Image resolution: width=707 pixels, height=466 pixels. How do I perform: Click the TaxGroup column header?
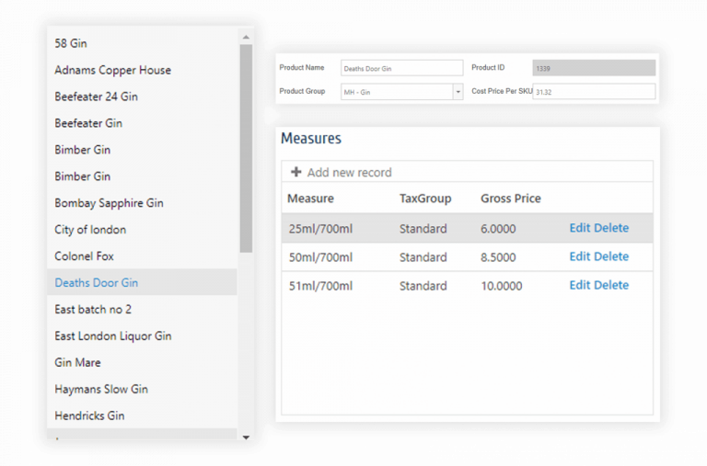[x=425, y=199]
